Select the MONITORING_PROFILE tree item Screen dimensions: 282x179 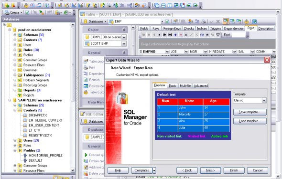click(45, 156)
